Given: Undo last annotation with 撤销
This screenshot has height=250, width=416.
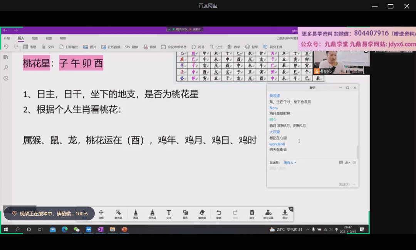Looking at the screenshot, I should 219,214.
